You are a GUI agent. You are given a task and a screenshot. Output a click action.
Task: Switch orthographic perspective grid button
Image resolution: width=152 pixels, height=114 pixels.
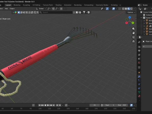[133, 41]
